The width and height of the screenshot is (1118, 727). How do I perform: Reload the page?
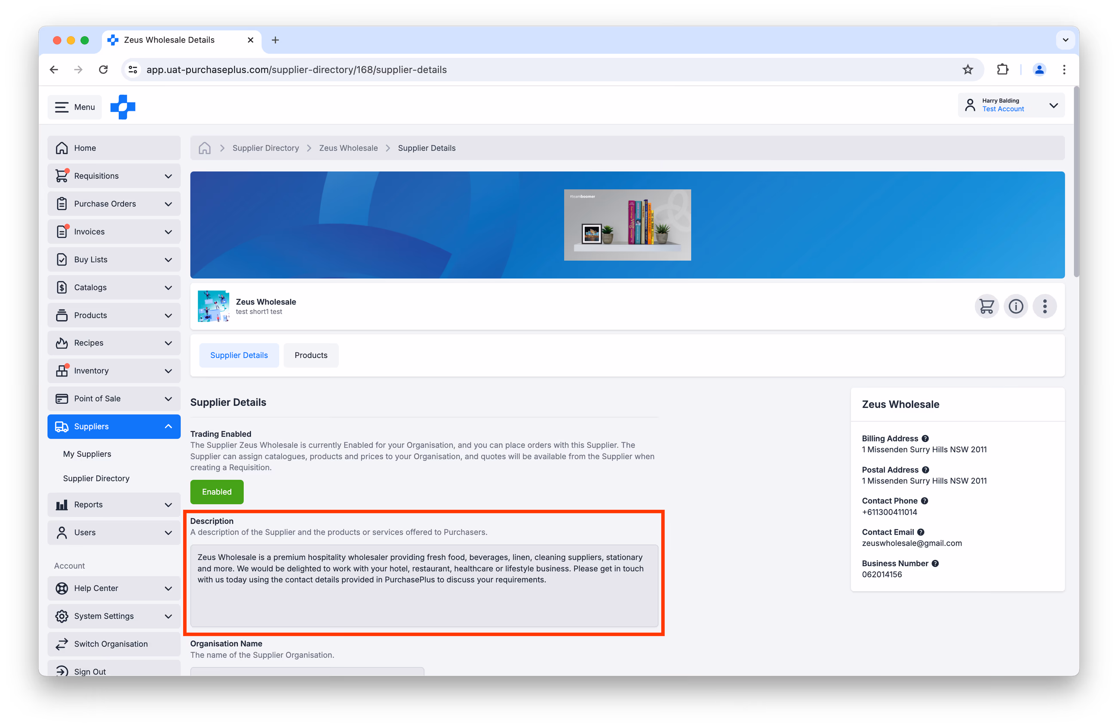click(103, 70)
